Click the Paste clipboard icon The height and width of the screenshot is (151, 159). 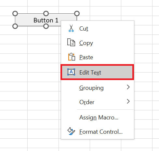pyautogui.click(x=72, y=57)
